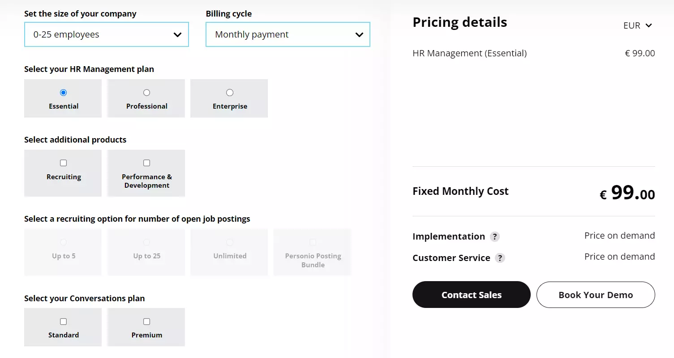Image resolution: width=674 pixels, height=358 pixels.
Task: Click the Book Your Demo button
Action: [596, 295]
